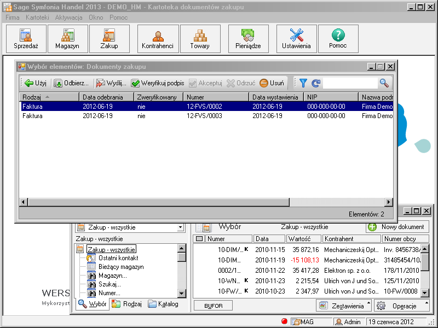
Task: Click Użyj green arrow button
Action: [36, 83]
